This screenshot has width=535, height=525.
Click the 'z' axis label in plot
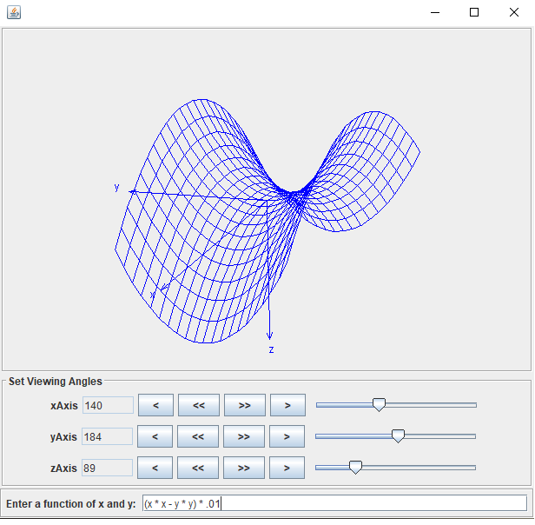[271, 349]
